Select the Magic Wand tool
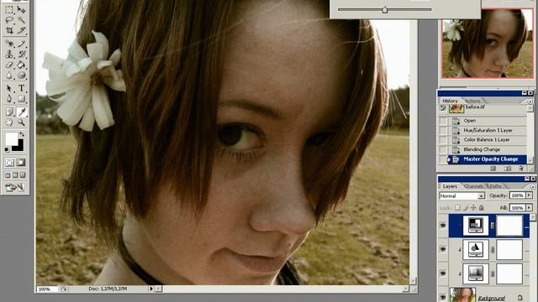This screenshot has height=302, width=538. click(x=21, y=20)
